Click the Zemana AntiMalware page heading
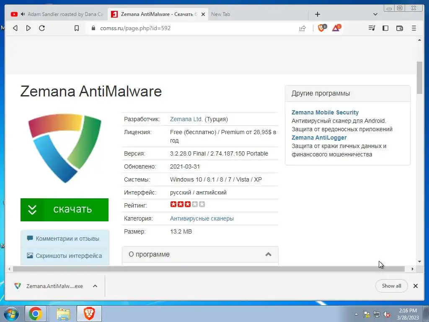429x322 pixels. pyautogui.click(x=91, y=91)
